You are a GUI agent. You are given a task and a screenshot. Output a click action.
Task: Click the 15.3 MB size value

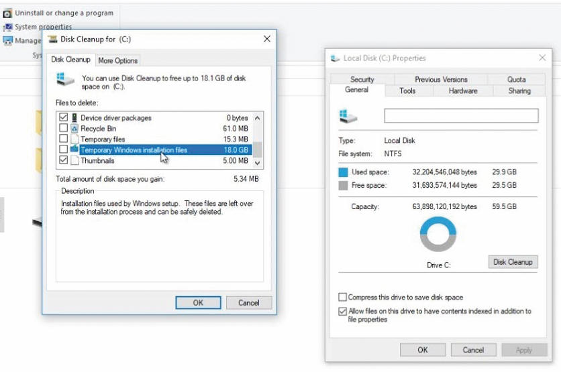point(236,139)
